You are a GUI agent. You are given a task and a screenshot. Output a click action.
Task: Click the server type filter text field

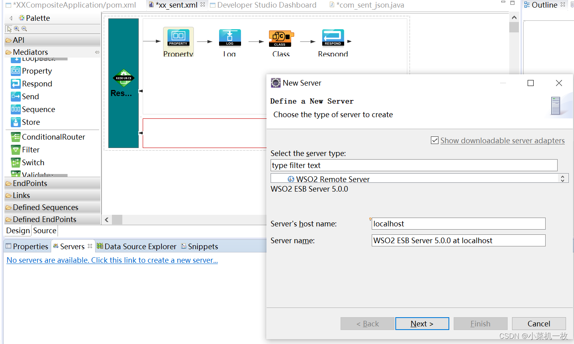click(414, 165)
